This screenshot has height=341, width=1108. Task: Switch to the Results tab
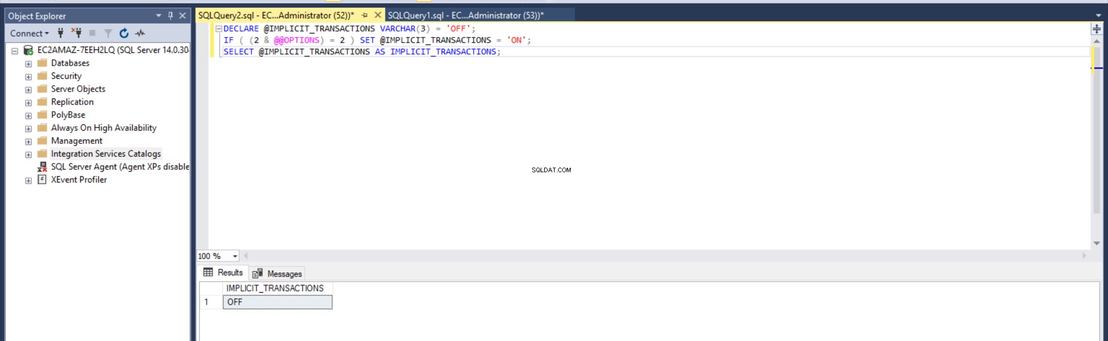[223, 272]
